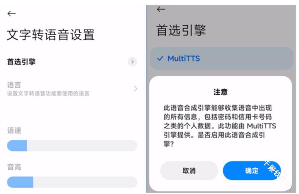
Task: Click the 文字转语音设置 page title
Action: pyautogui.click(x=51, y=34)
